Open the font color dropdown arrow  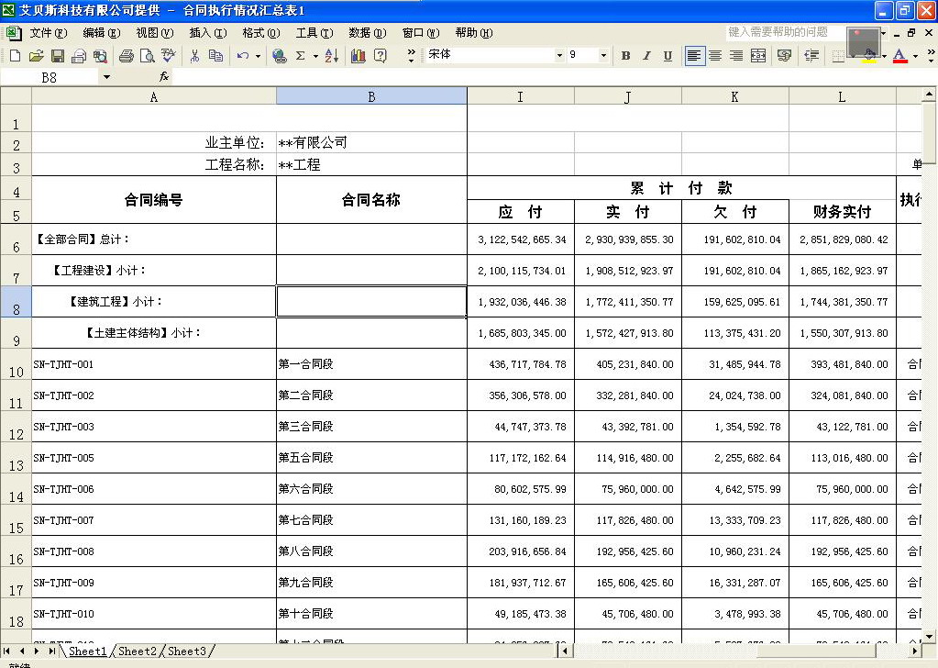coord(915,56)
